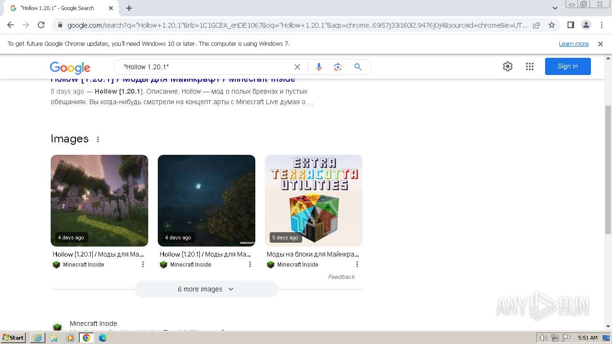Go back to the previous page
Screen dimensions: 612x344
click(11, 25)
